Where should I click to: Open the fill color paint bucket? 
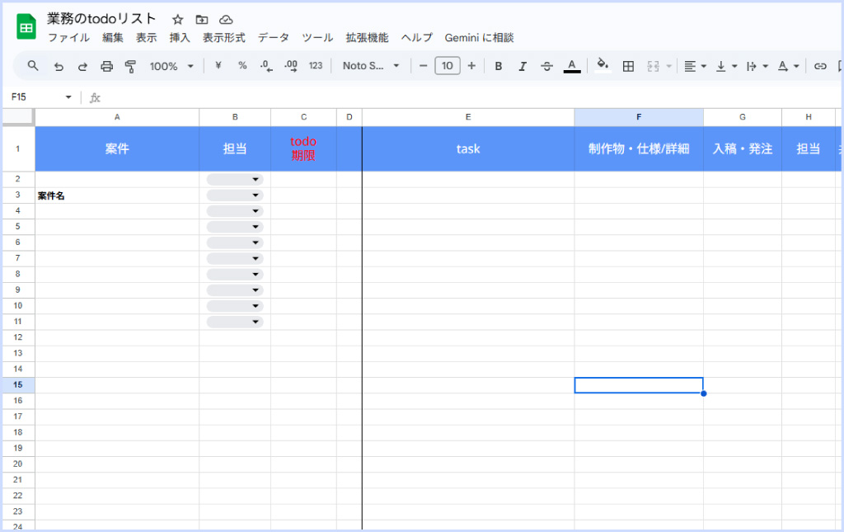point(603,65)
